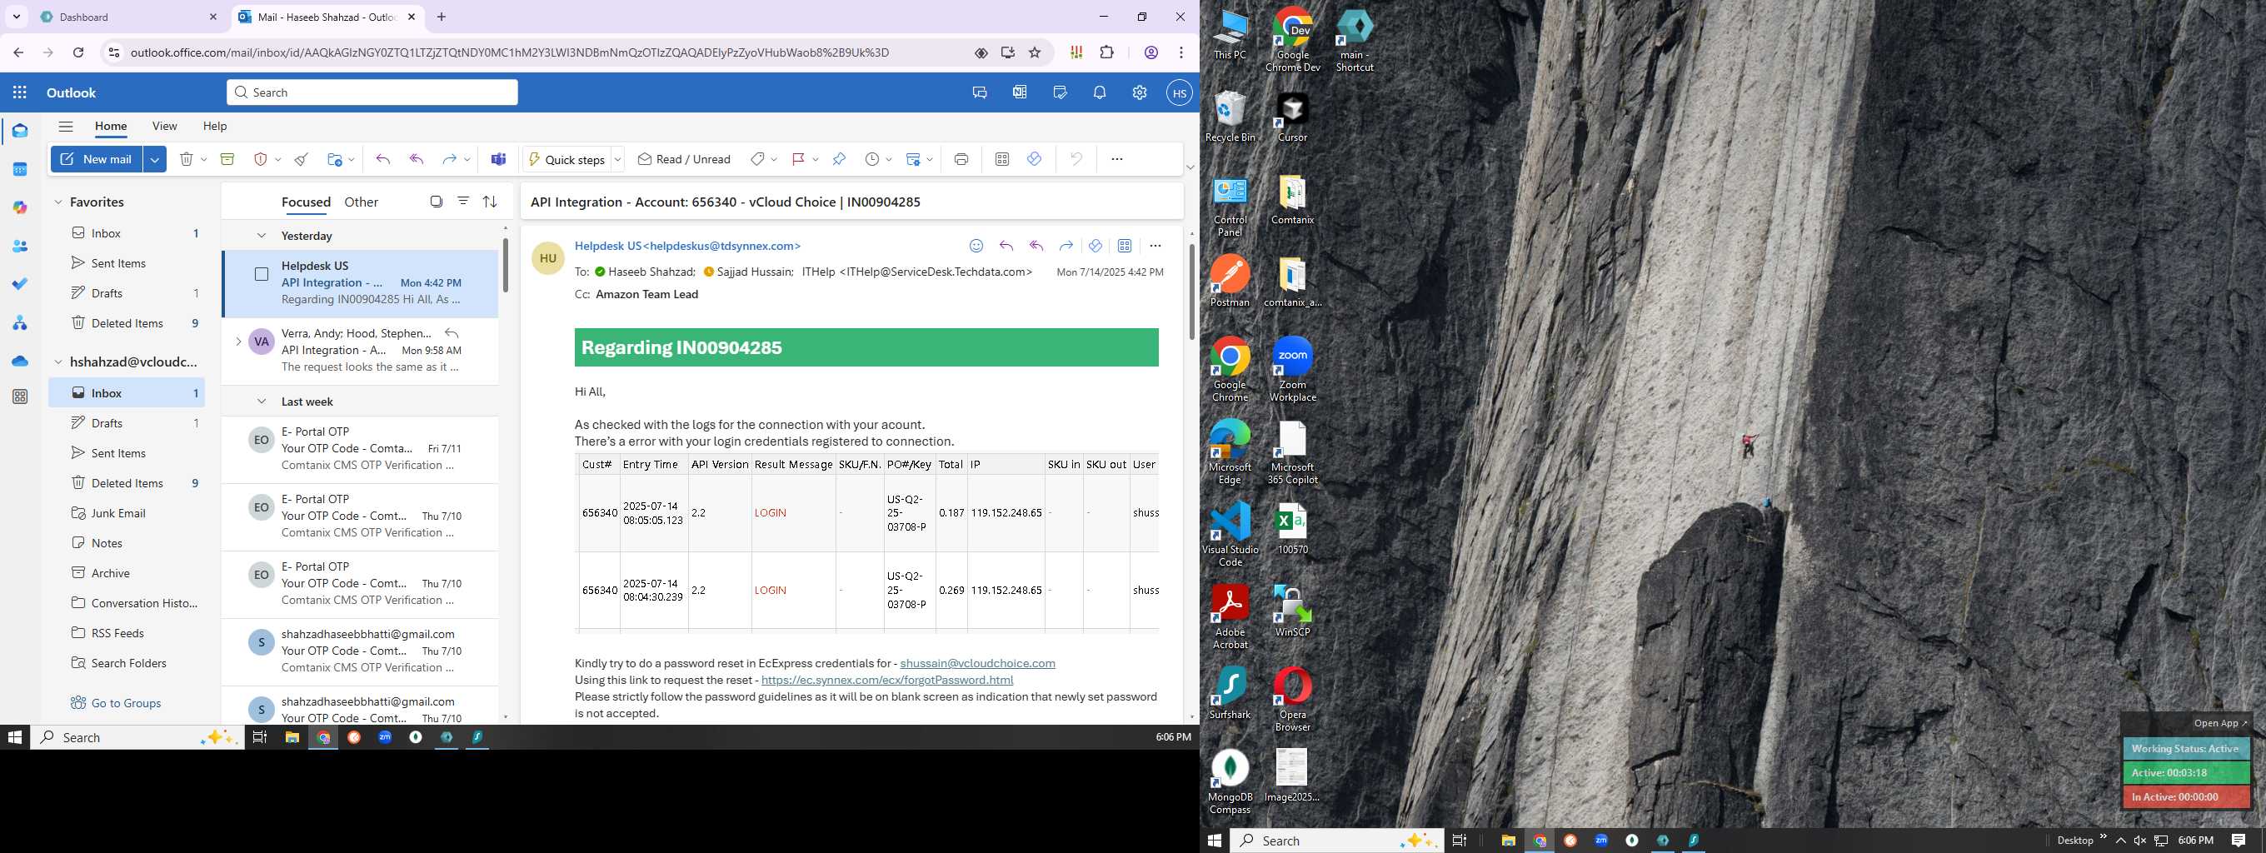This screenshot has width=2266, height=853.
Task: Switch to the Home ribbon tab
Action: pos(111,127)
